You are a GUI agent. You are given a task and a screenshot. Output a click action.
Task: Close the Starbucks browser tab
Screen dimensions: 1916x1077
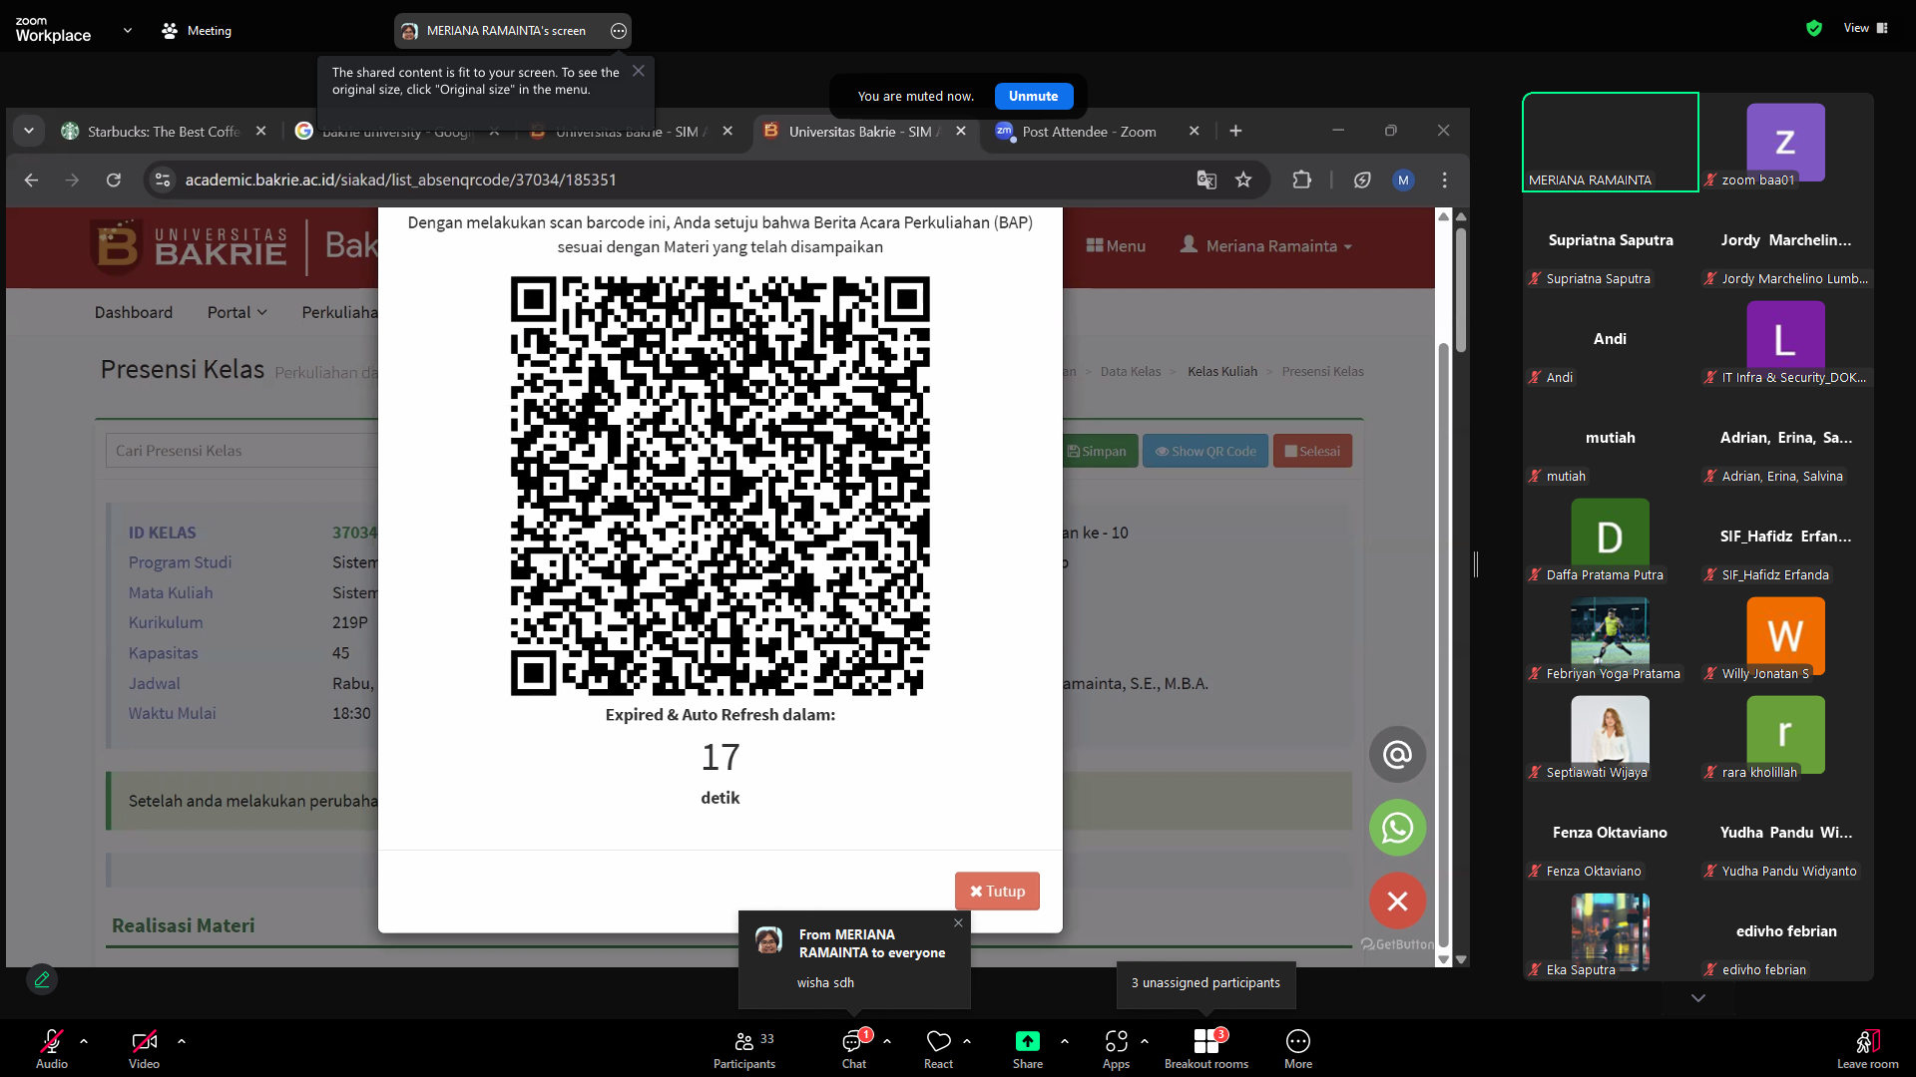[x=261, y=131]
